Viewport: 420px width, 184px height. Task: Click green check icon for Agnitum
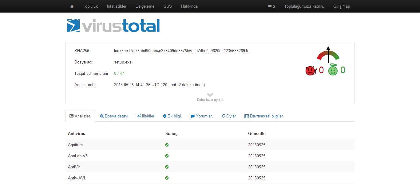[167, 145]
